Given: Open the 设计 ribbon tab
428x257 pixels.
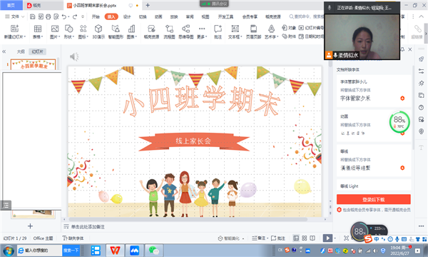Looking at the screenshot, I should [127, 16].
